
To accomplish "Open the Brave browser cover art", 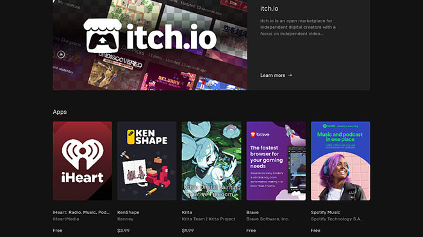I will click(x=276, y=161).
